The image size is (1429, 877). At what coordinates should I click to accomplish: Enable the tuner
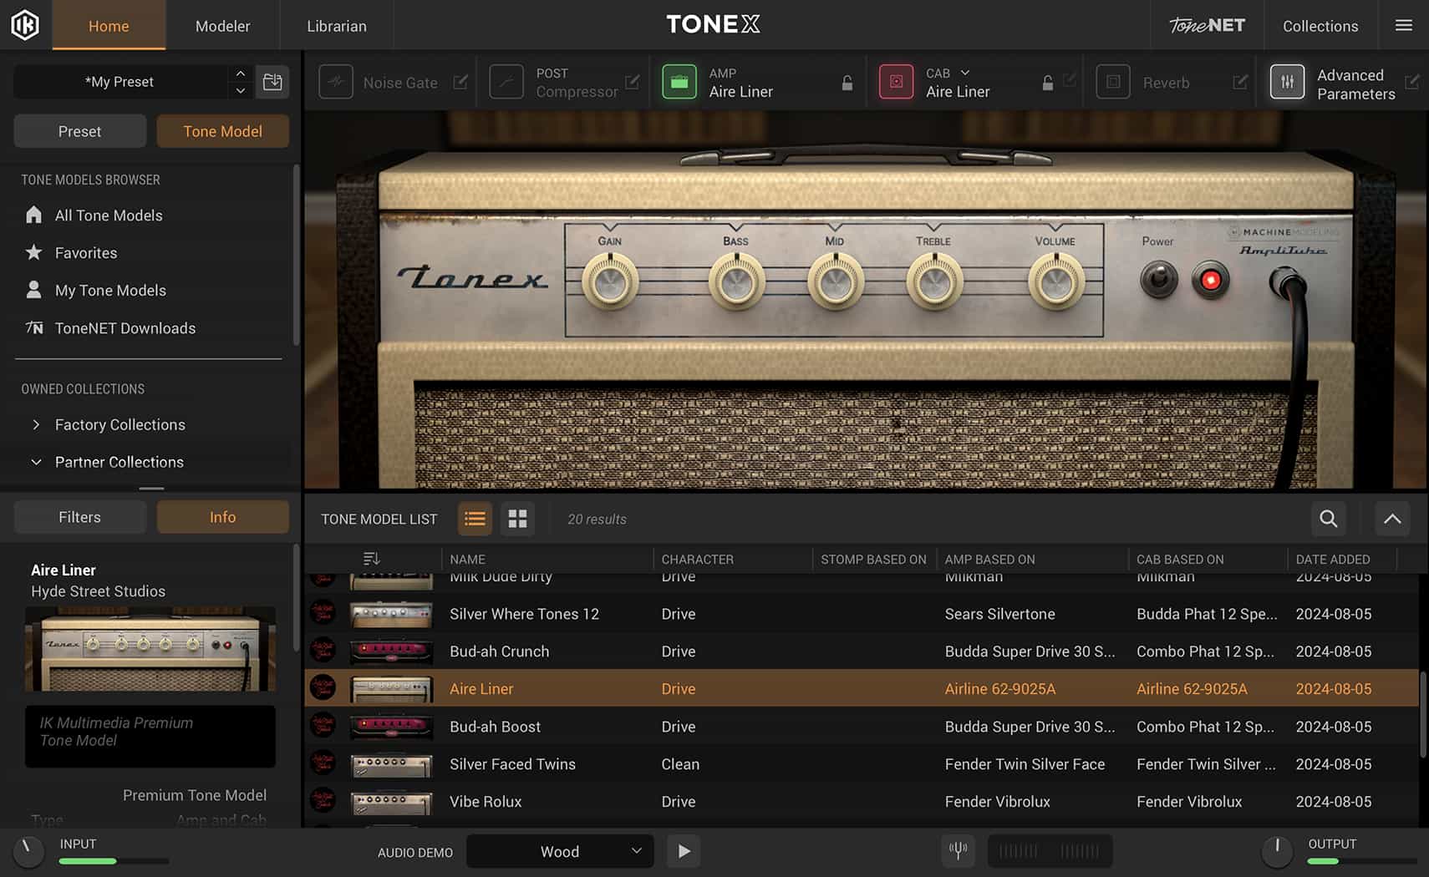(x=958, y=851)
